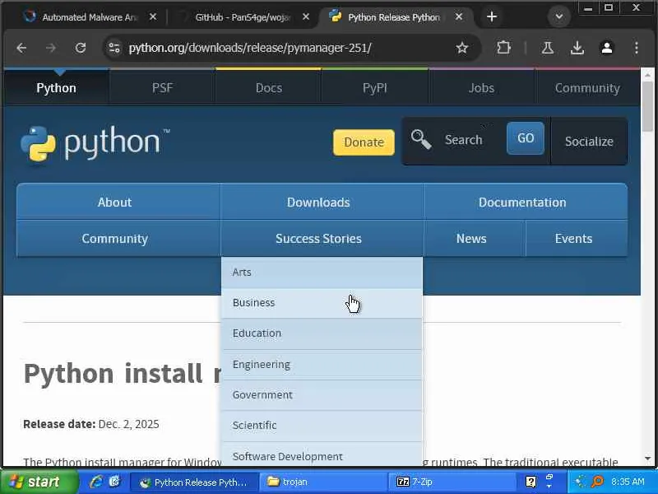
Task: Open a new tab with plus button
Action: [492, 16]
